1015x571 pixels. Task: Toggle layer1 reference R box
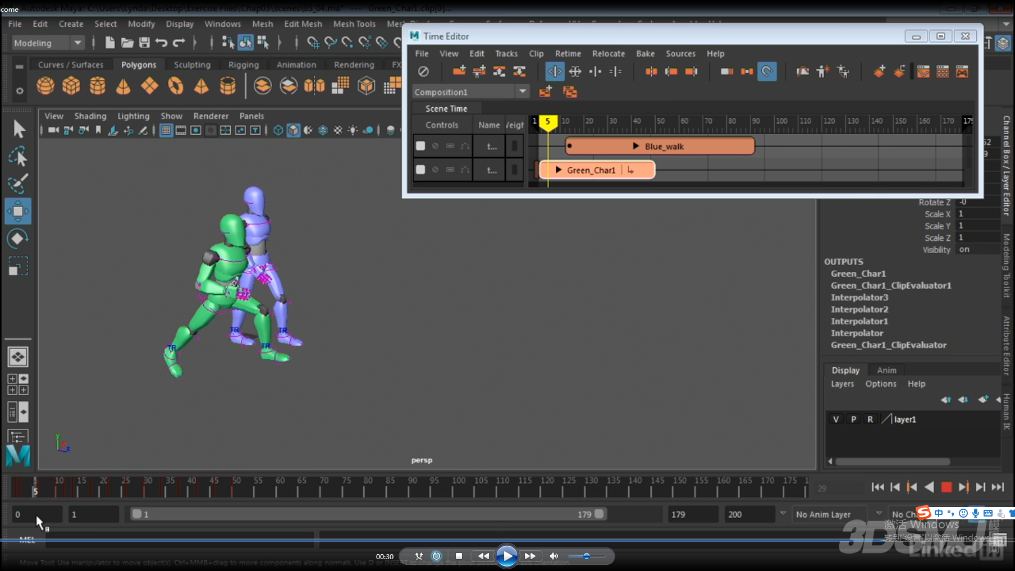870,419
